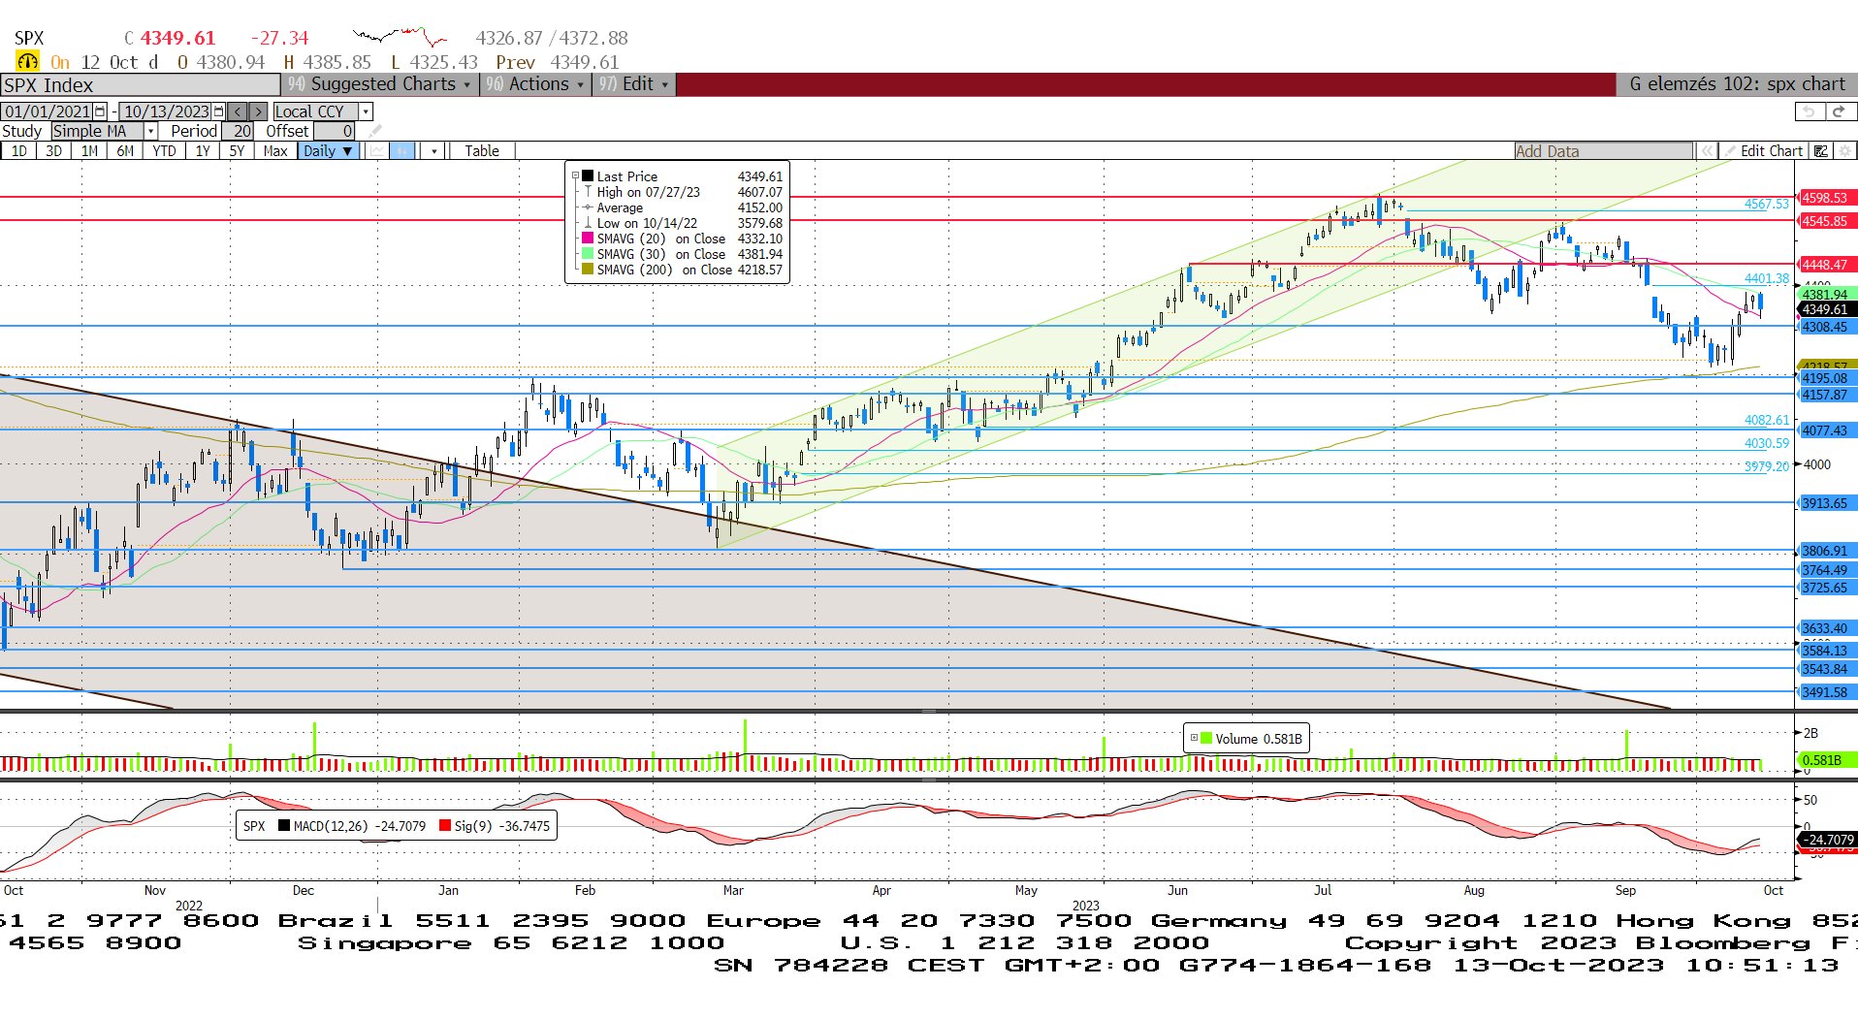Viewport: 1858px width, 1019px height.
Task: Open the Edit dropdown menu
Action: (x=633, y=84)
